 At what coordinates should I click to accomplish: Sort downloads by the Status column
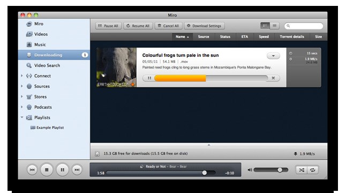click(225, 36)
